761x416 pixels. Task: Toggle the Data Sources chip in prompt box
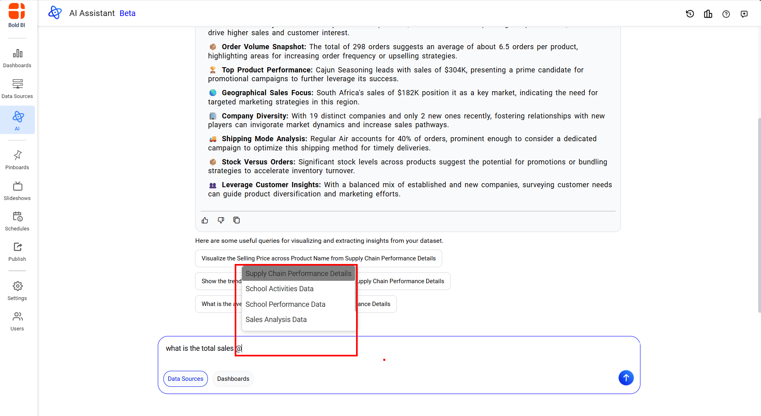click(x=185, y=379)
